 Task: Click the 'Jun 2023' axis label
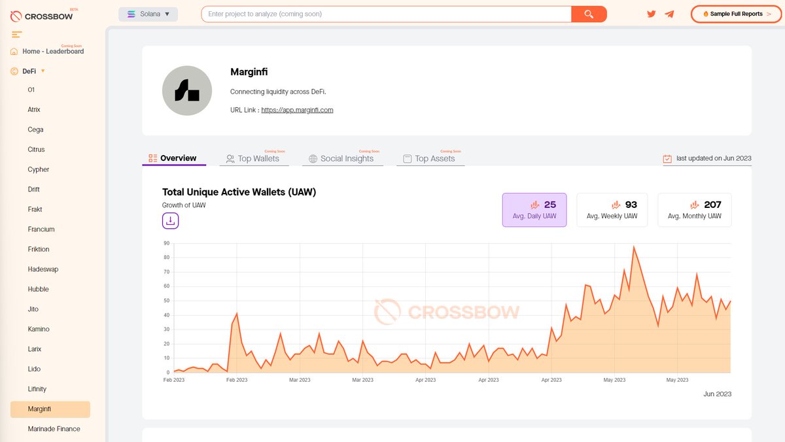(718, 394)
